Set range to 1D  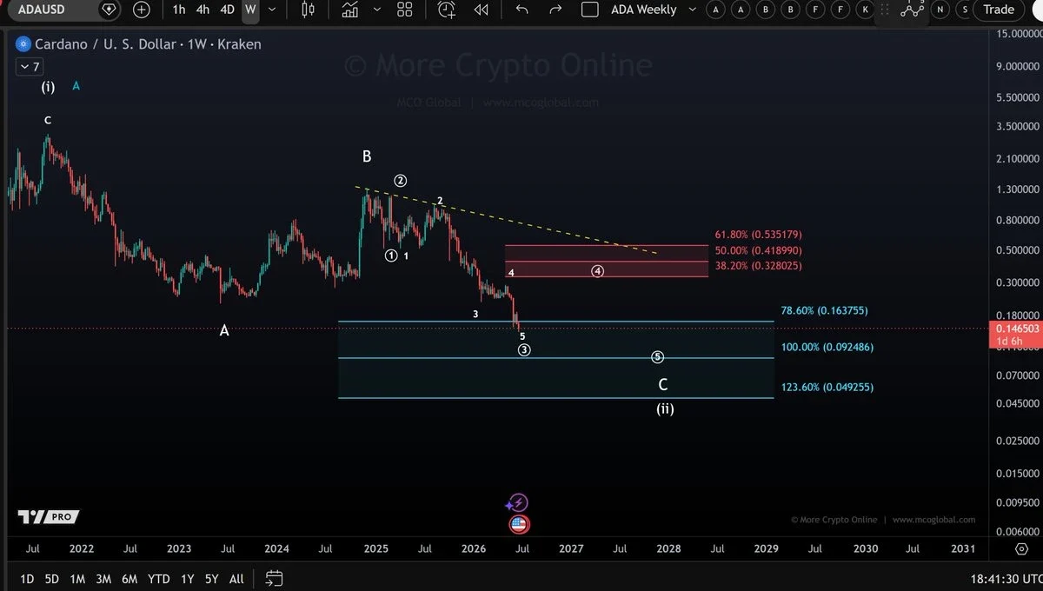coord(27,579)
